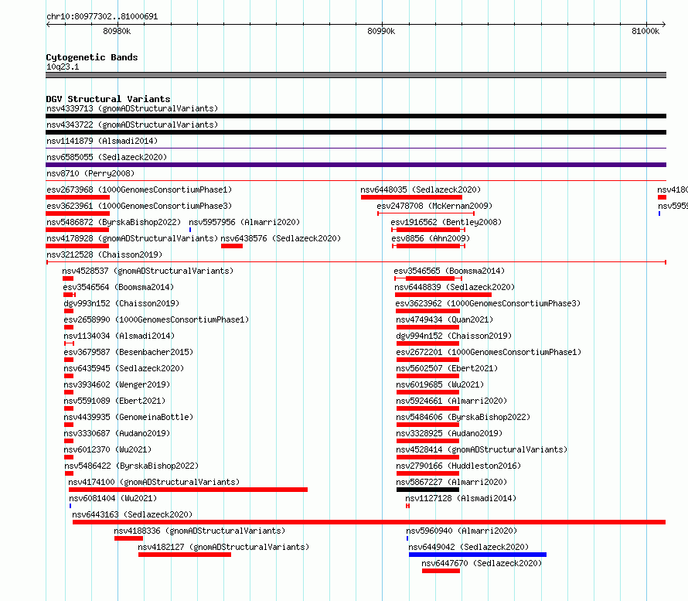Select nsv4439935 (GenomeinaBottle) label

[128, 417]
